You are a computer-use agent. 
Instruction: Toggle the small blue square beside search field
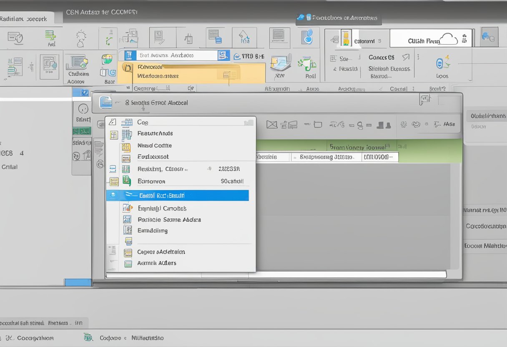[223, 55]
